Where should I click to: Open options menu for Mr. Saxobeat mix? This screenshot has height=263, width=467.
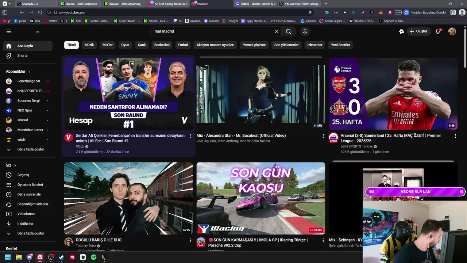323,136
